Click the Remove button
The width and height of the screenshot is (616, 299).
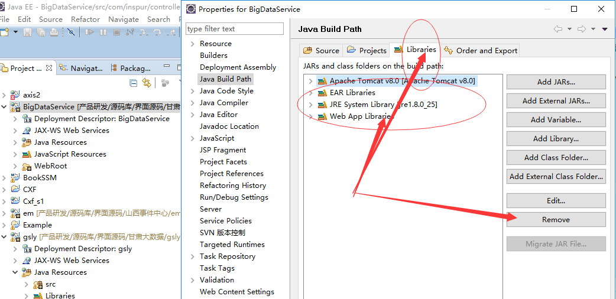click(556, 220)
